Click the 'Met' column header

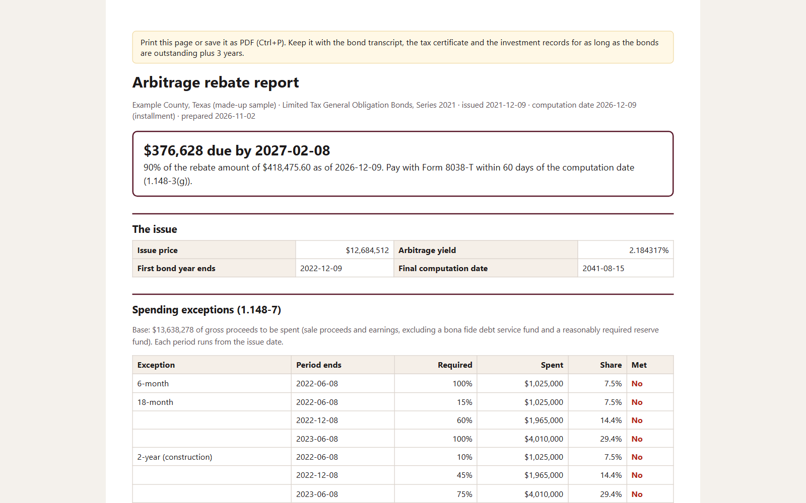(650, 365)
